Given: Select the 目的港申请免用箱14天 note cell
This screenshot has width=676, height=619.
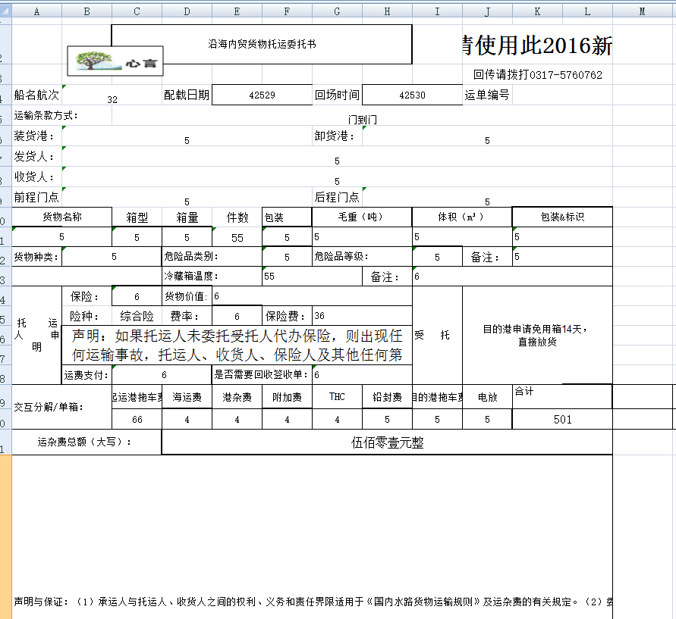Looking at the screenshot, I should pos(537,336).
